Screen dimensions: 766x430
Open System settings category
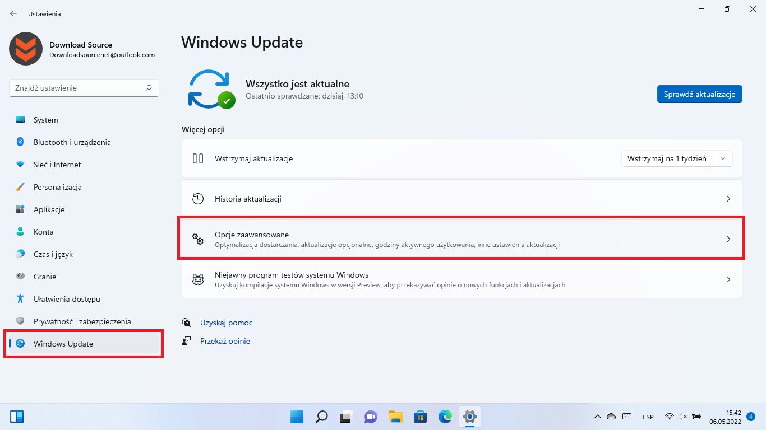[84, 120]
